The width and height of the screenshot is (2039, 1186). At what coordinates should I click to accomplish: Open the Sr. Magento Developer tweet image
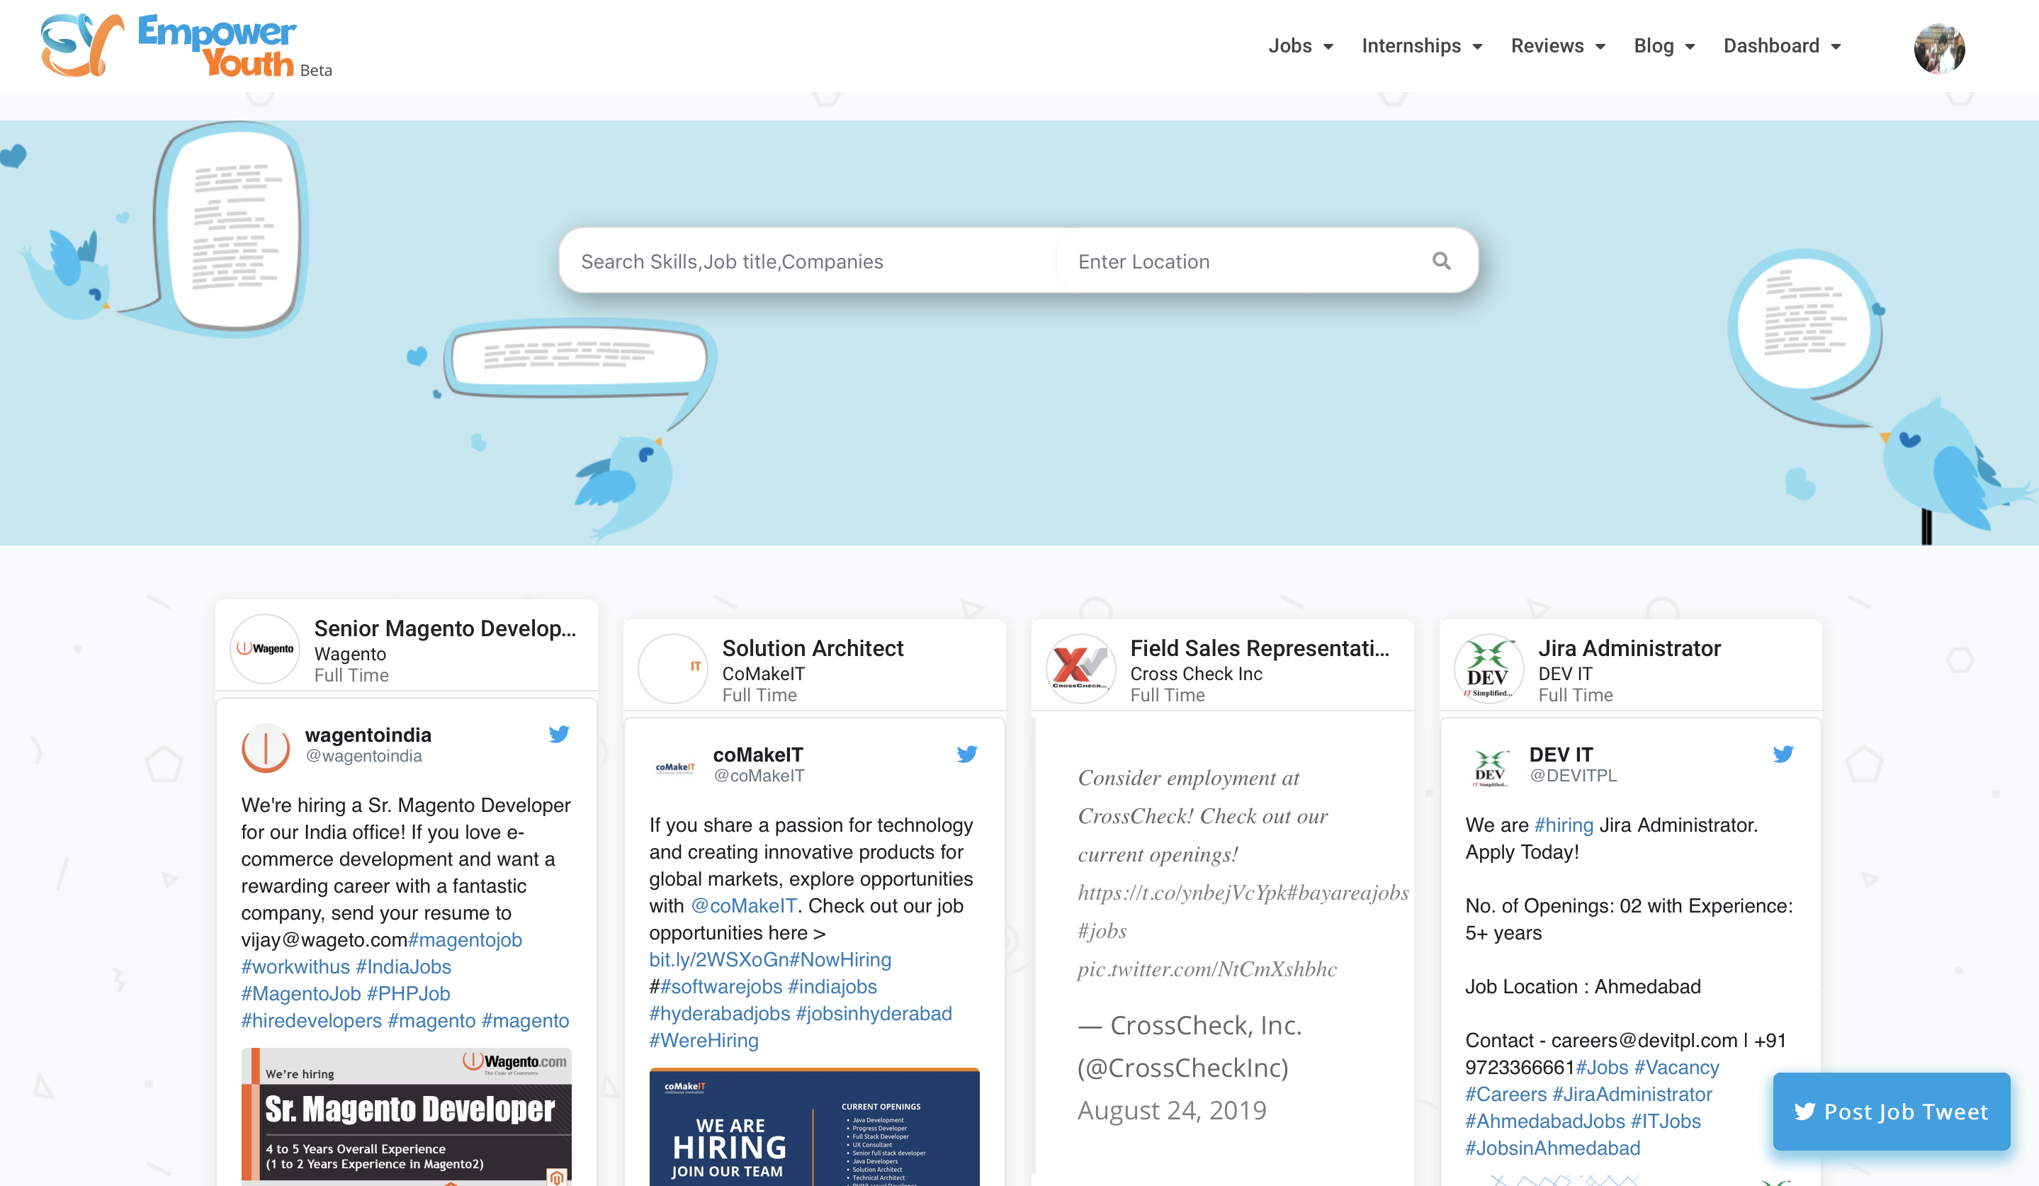coord(406,1117)
